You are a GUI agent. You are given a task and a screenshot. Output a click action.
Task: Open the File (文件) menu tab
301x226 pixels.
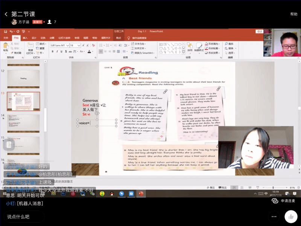pos(6,38)
